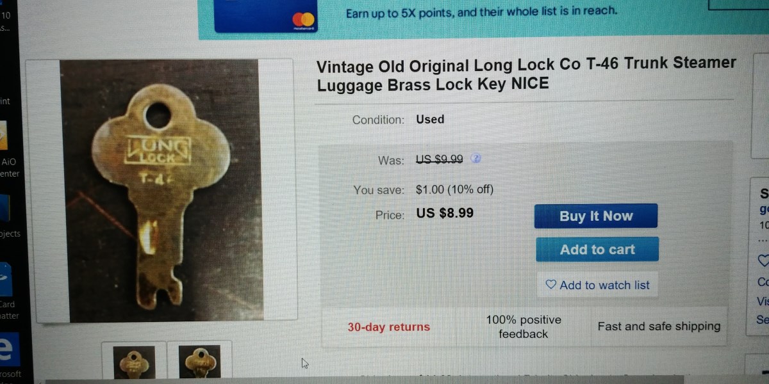769x384 pixels.
Task: Open the 30-day returns link
Action: [x=389, y=327]
